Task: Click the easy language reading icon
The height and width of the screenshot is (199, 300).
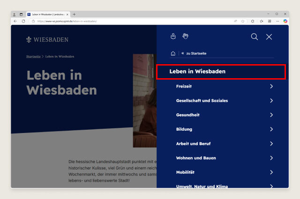Action: [x=173, y=36]
